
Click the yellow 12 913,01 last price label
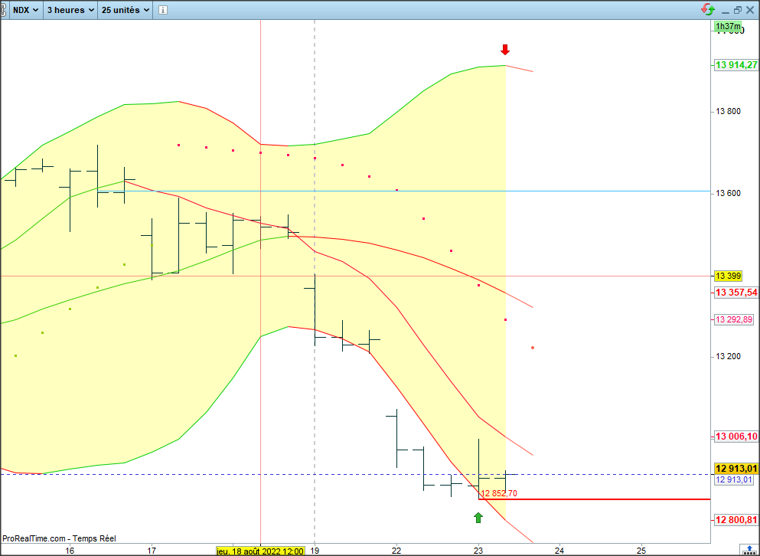tap(736, 469)
